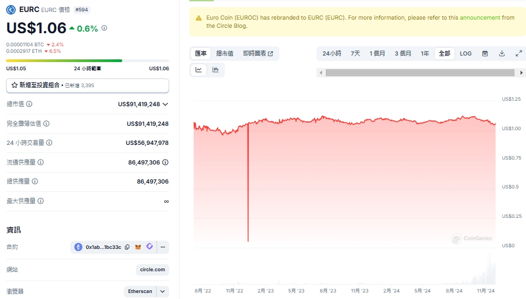Expand market cap US$91,419,248 chevron

pyautogui.click(x=165, y=104)
